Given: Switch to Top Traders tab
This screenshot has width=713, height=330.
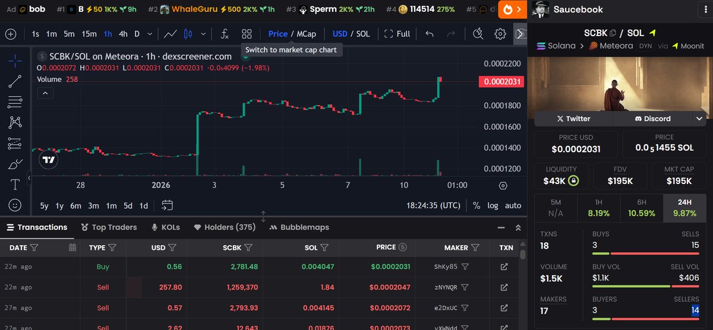Looking at the screenshot, I should (108, 227).
